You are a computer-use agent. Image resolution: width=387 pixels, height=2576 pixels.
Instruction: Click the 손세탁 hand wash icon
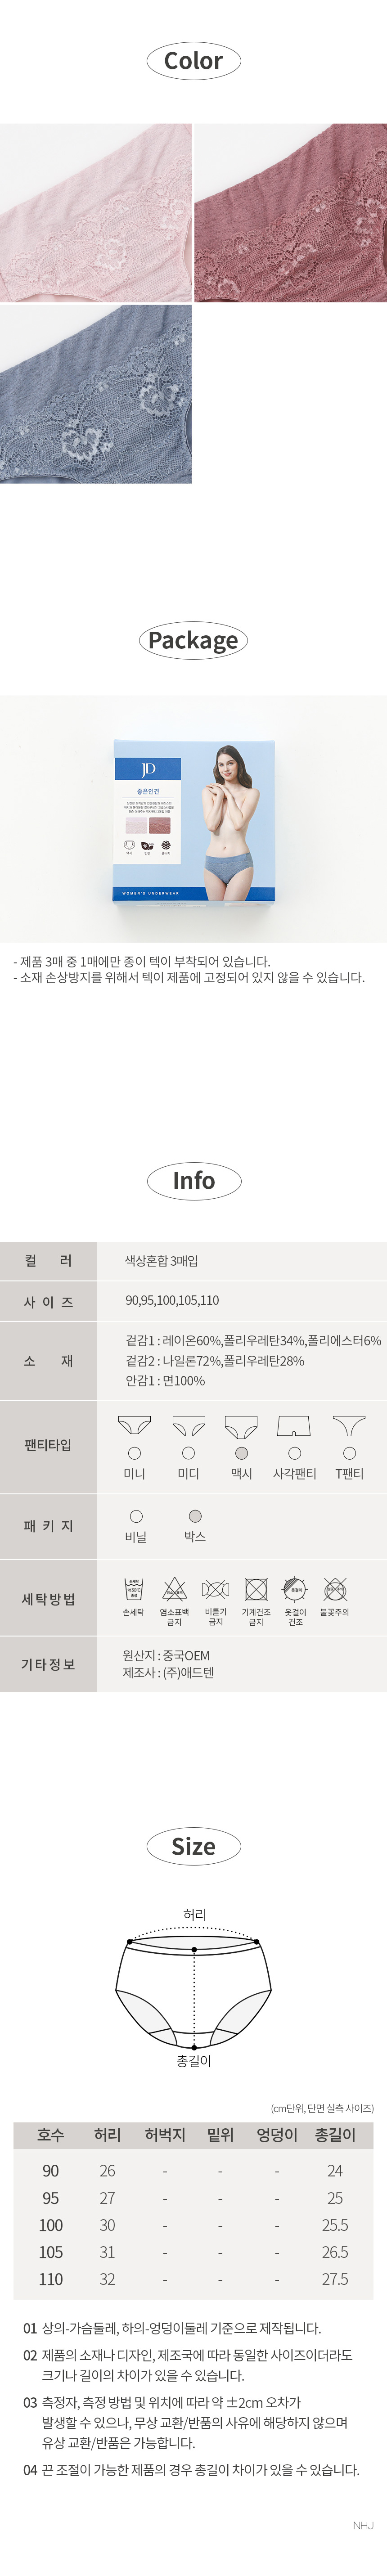tap(134, 1588)
